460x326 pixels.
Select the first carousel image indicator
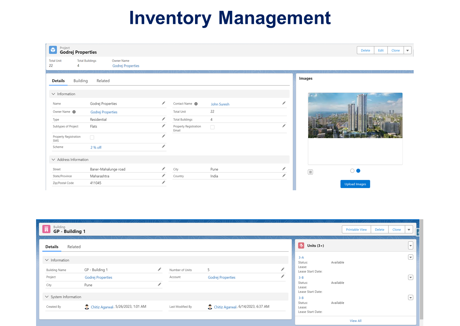tap(352, 171)
